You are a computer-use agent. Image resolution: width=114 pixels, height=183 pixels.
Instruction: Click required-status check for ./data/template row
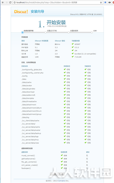tap(65, 98)
